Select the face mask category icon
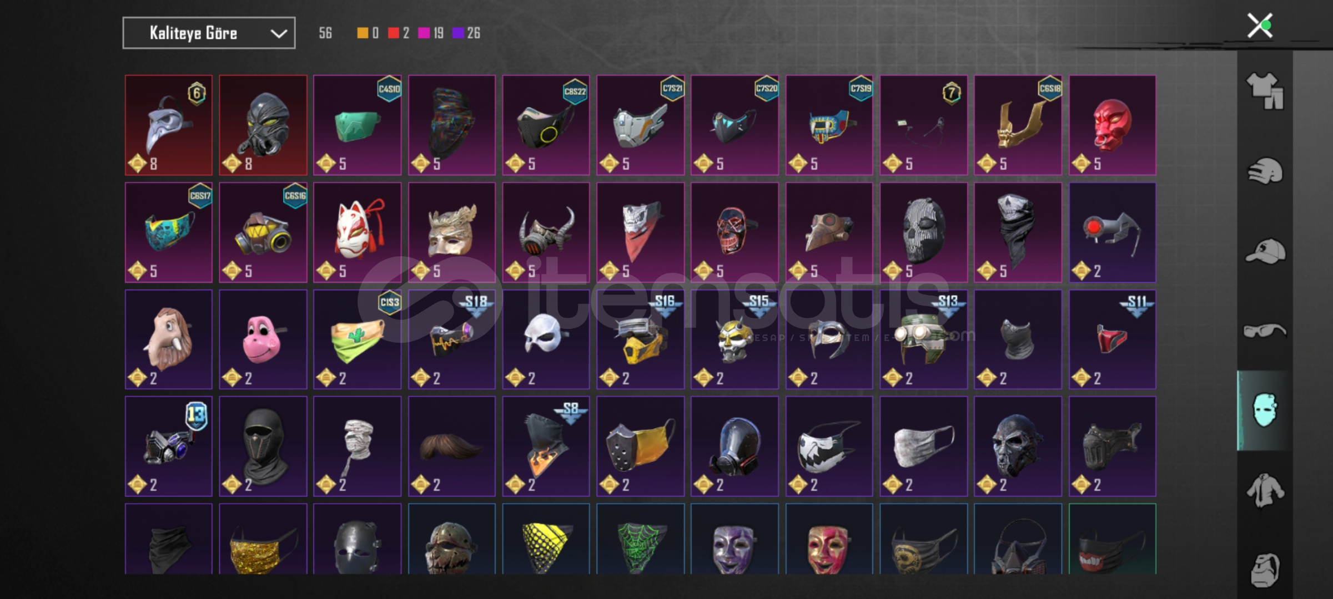The height and width of the screenshot is (599, 1333). [1265, 410]
